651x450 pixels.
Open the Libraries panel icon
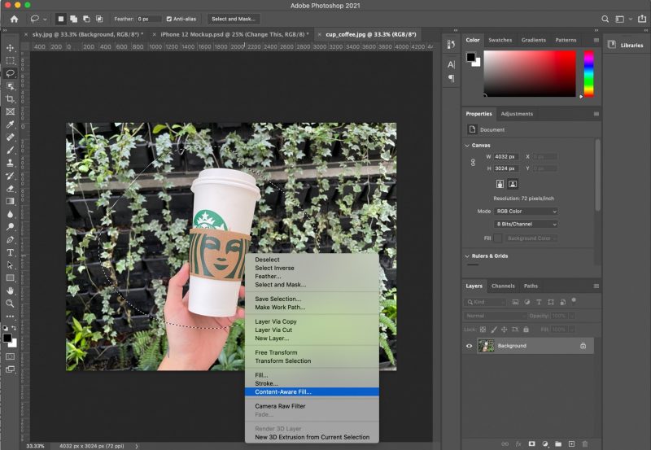click(612, 45)
